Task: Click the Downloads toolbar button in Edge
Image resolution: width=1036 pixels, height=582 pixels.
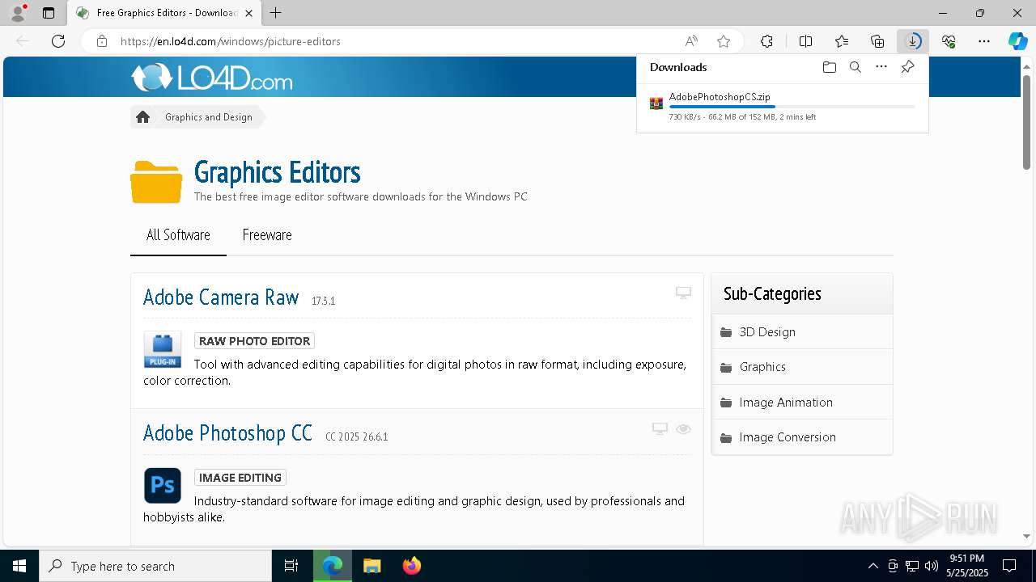Action: coord(913,41)
